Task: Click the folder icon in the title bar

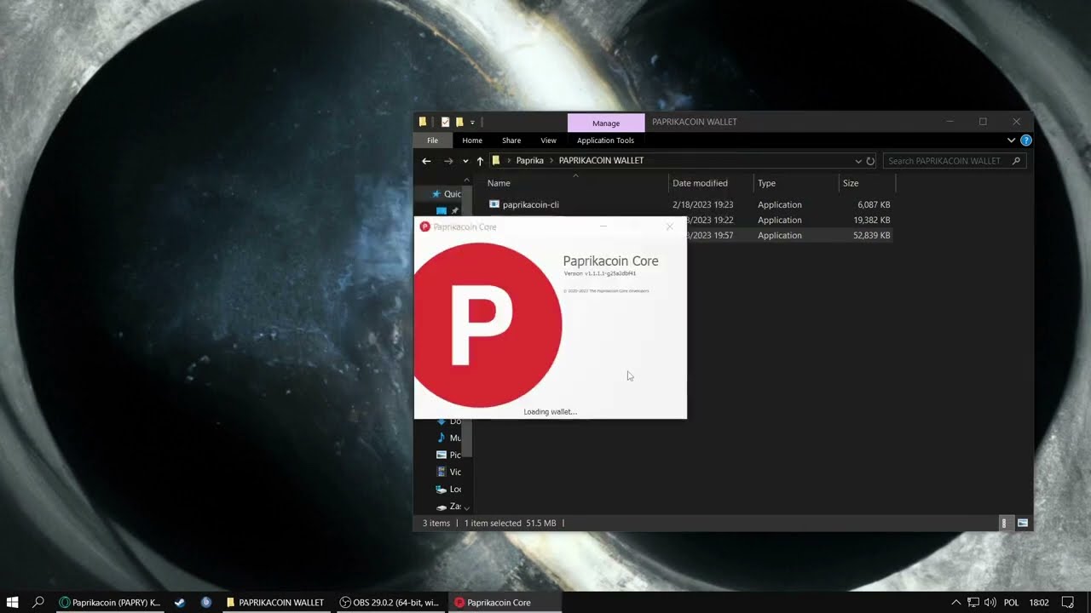Action: tap(423, 122)
